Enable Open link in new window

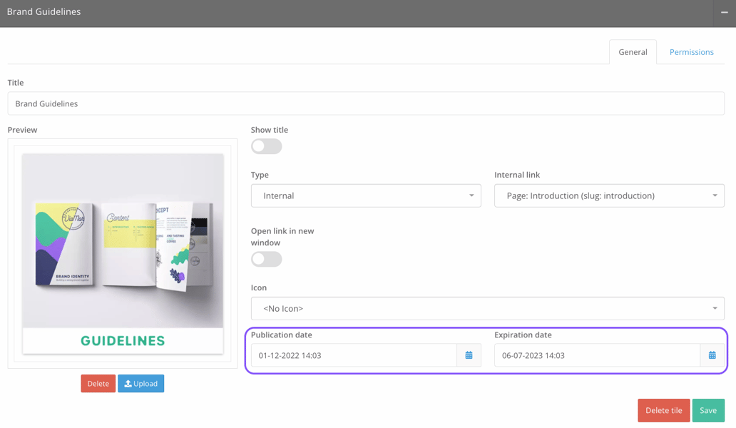[x=266, y=258]
